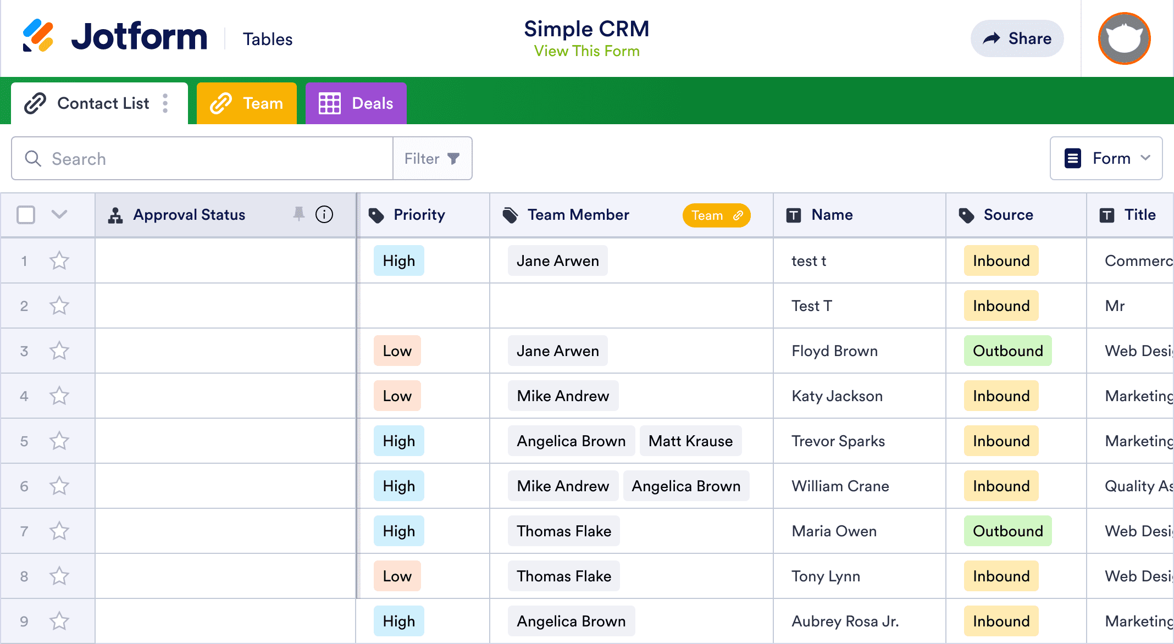The width and height of the screenshot is (1174, 644).
Task: Open View This Form link
Action: pyautogui.click(x=586, y=51)
